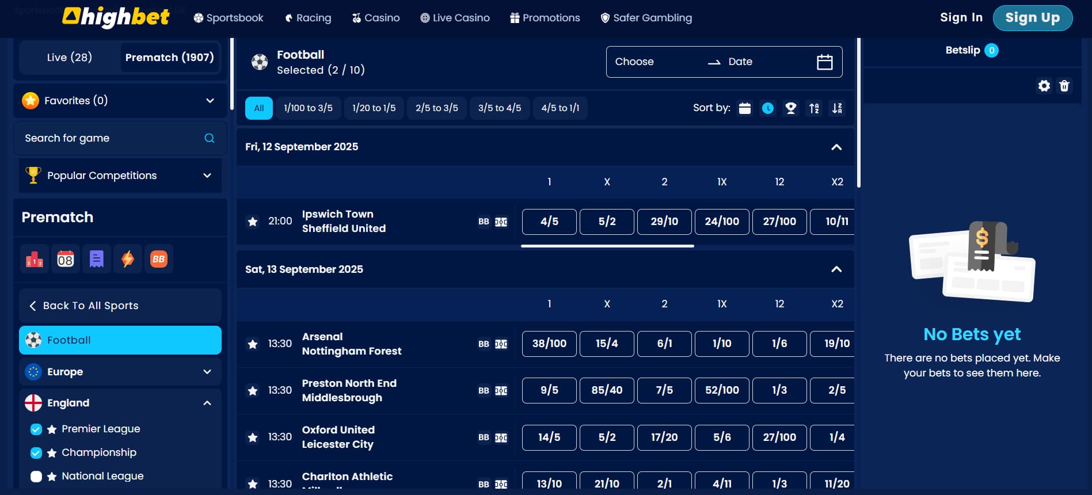The height and width of the screenshot is (495, 1092).
Task: Switch to Live (28) tab
Action: 70,58
